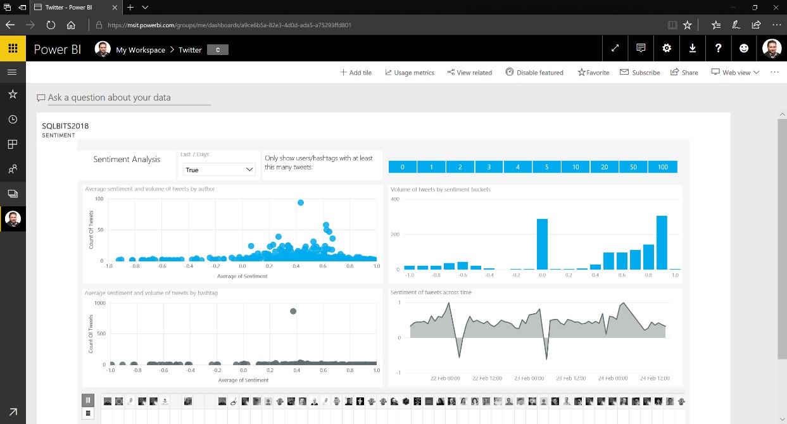This screenshot has height=424, width=787.
Task: Open the dashboard more options ellipsis
Action: click(x=774, y=72)
